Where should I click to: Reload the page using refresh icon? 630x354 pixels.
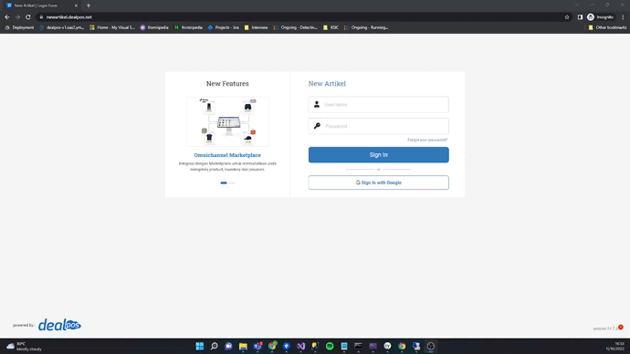(28, 17)
